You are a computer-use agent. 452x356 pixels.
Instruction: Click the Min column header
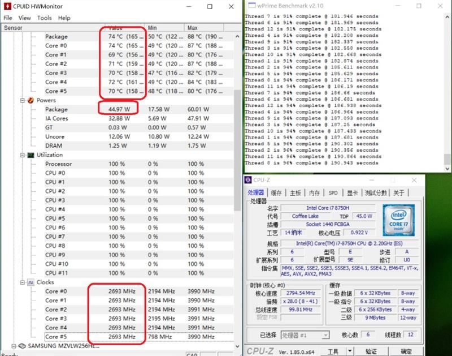(x=164, y=28)
